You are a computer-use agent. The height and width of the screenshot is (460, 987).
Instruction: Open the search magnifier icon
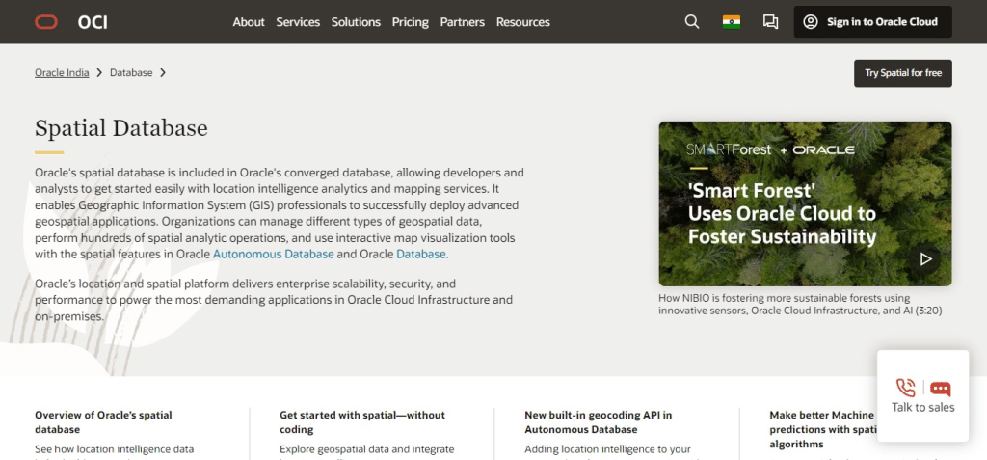tap(692, 22)
